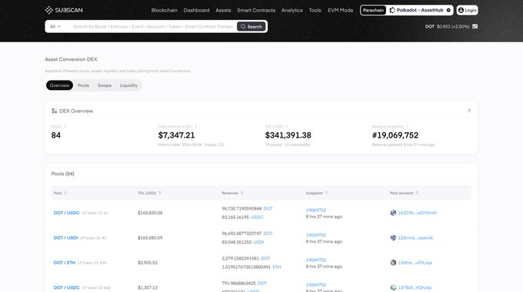This screenshot has width=523, height=292.
Task: Click the identicon beside 13dfns...uPXJqs
Action: coord(393,263)
